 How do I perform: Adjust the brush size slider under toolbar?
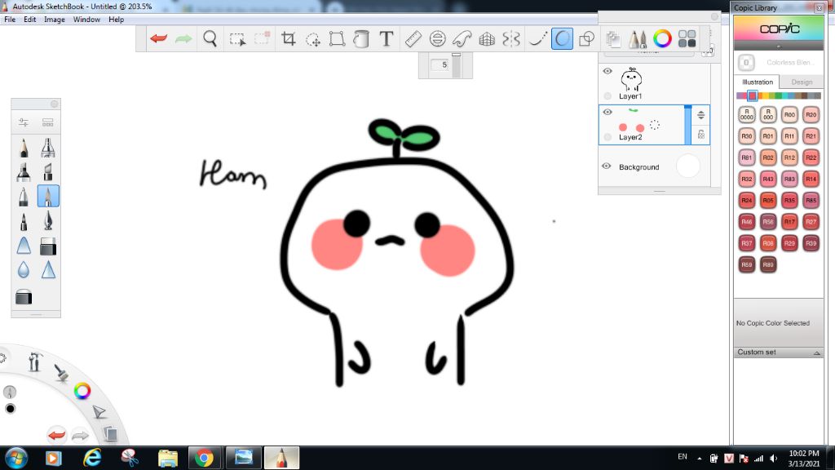(457, 65)
